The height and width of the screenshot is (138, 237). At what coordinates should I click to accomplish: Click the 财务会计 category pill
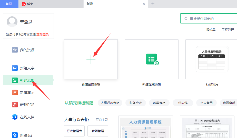136,103
